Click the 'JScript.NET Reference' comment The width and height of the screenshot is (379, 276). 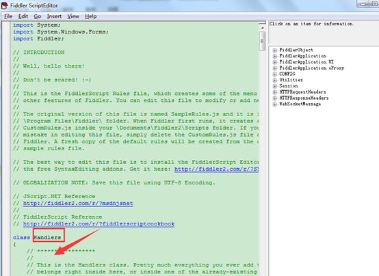pyautogui.click(x=54, y=196)
